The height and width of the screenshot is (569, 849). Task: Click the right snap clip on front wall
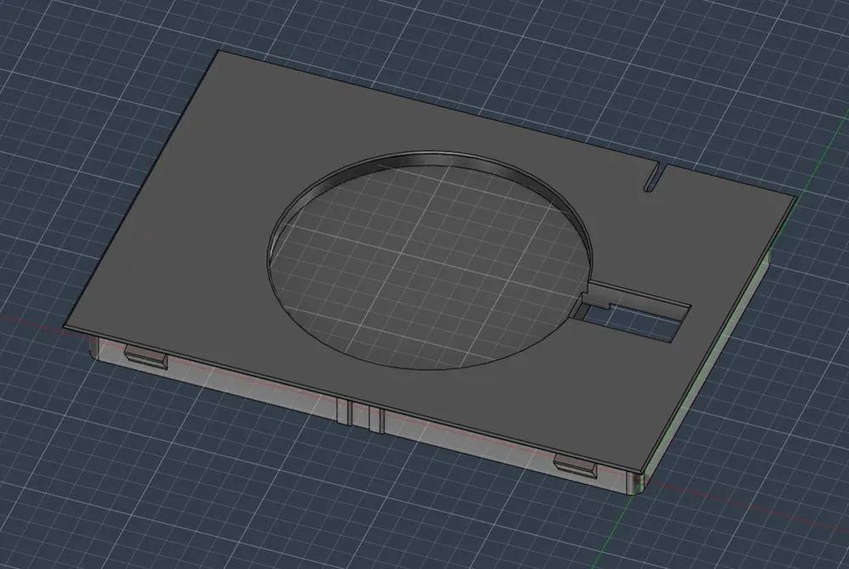click(x=575, y=465)
